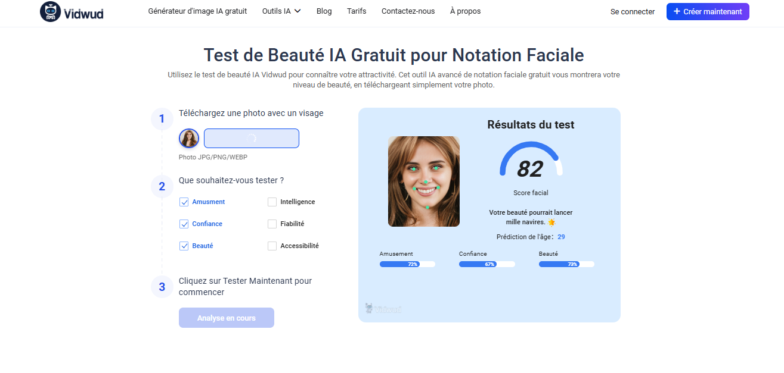Screen dimensions: 784x373
Task: Enable the Fiabilité option
Action: point(272,224)
